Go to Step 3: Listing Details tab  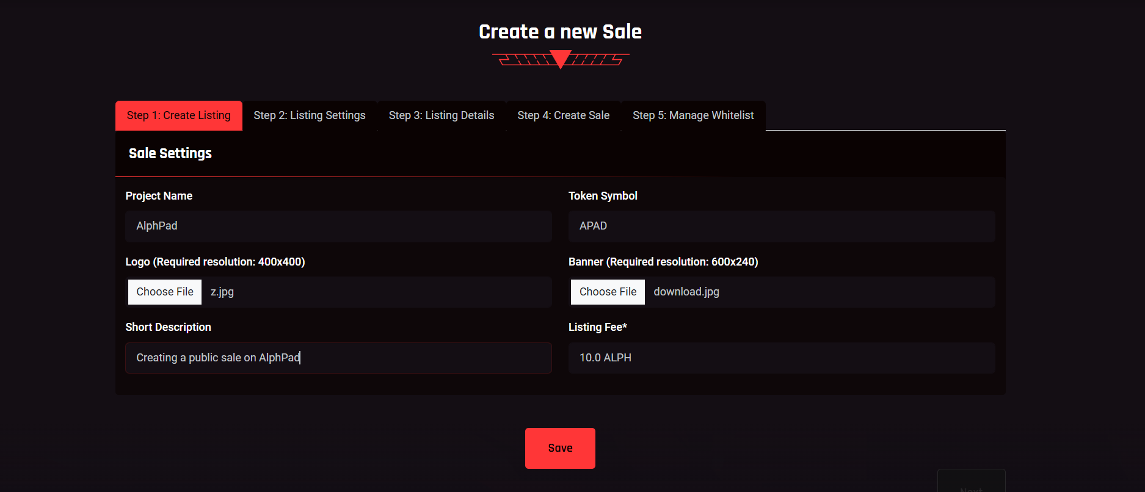click(441, 115)
